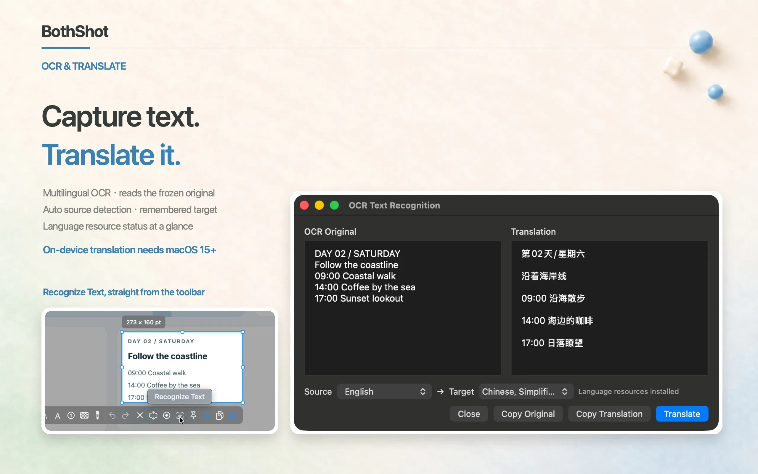Select the mosaic pixelate tool
The width and height of the screenshot is (758, 474).
[84, 415]
